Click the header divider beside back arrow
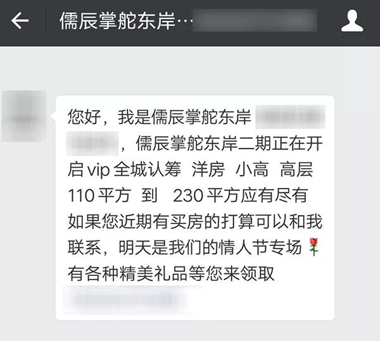This screenshot has height=341, width=380. (46, 21)
